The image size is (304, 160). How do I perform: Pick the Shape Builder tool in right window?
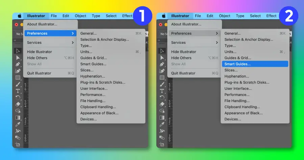coord(162,111)
